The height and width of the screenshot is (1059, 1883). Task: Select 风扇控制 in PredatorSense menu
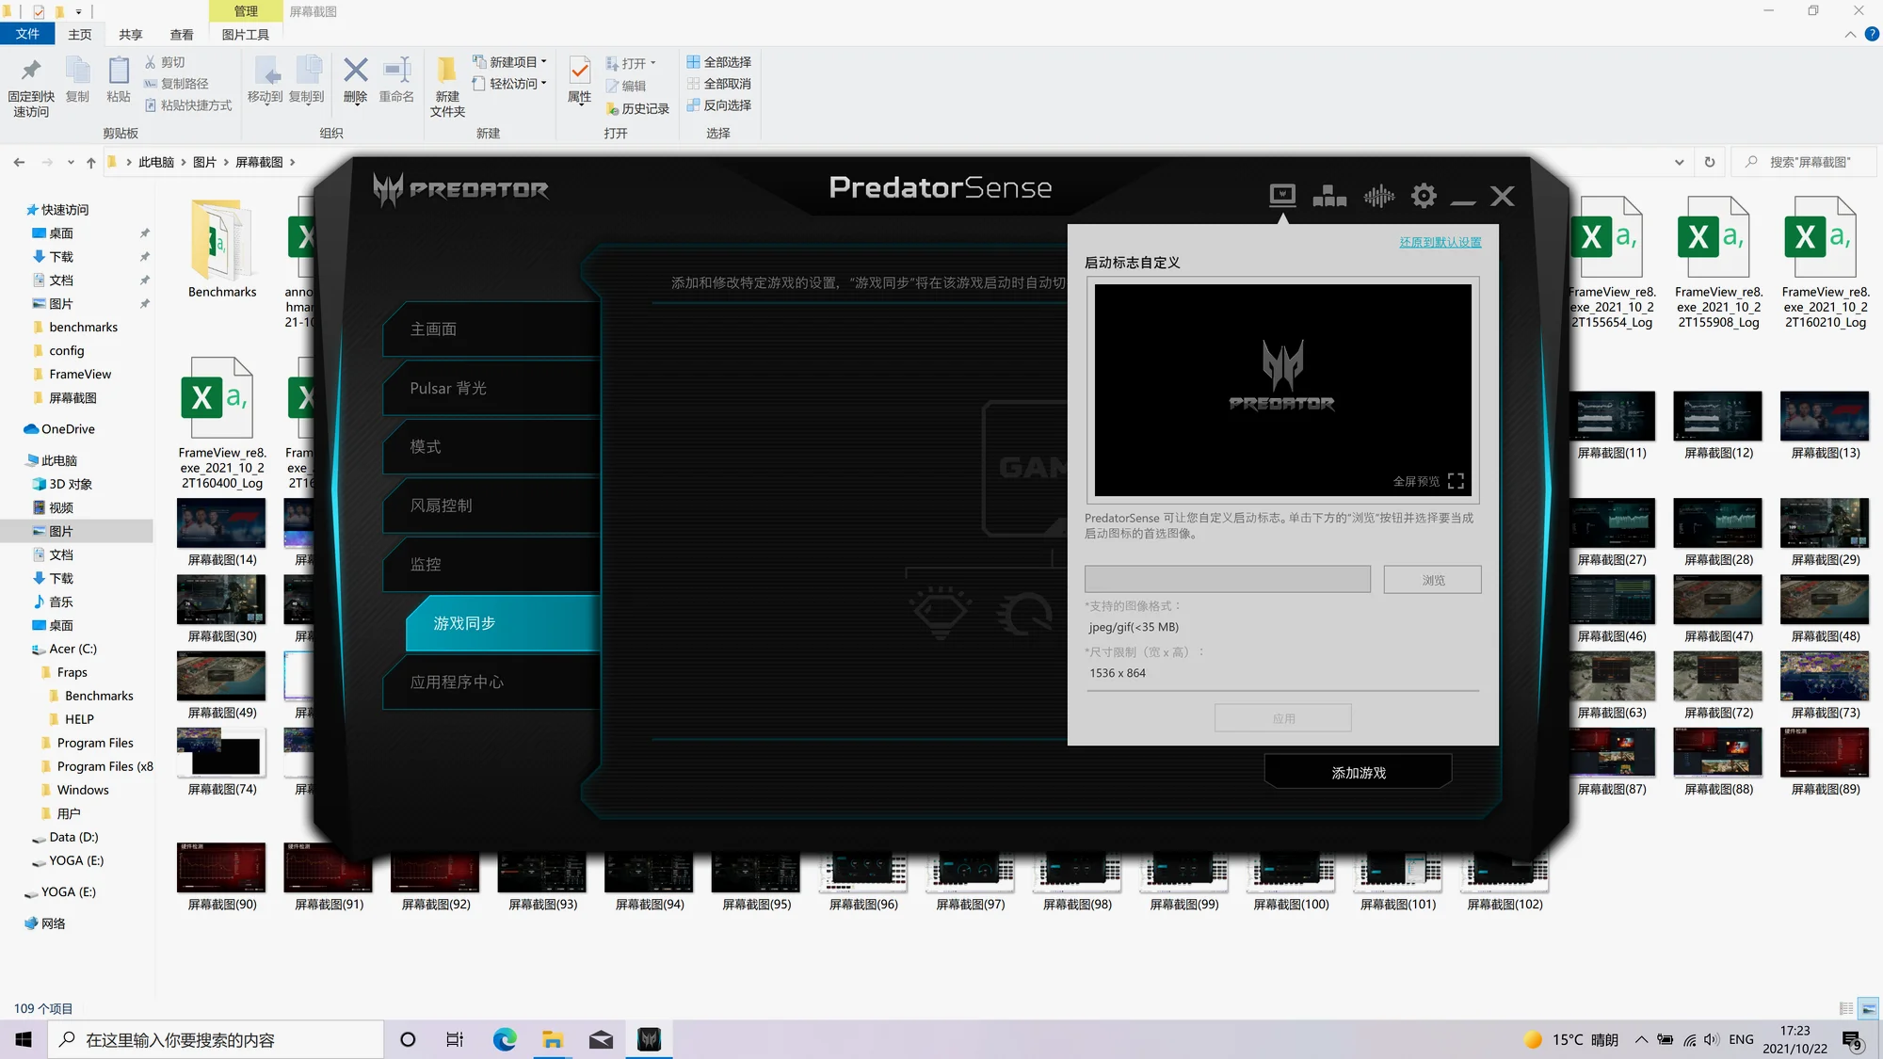[491, 505]
